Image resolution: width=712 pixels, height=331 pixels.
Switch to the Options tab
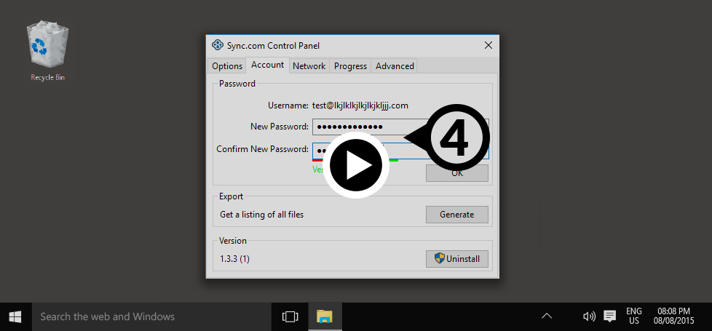227,66
